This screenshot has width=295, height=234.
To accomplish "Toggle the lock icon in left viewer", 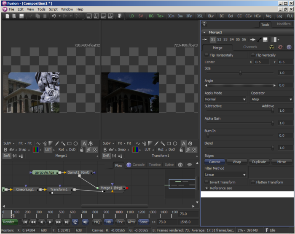I will pyautogui.click(x=82, y=150).
